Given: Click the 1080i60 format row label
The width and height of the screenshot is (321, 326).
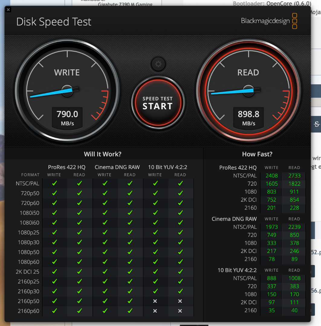Looking at the screenshot, I should pos(29,223).
